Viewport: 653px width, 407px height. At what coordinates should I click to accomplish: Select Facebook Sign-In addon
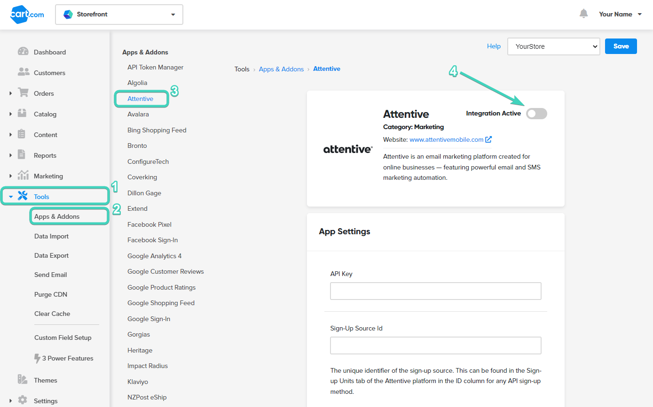[x=152, y=240]
